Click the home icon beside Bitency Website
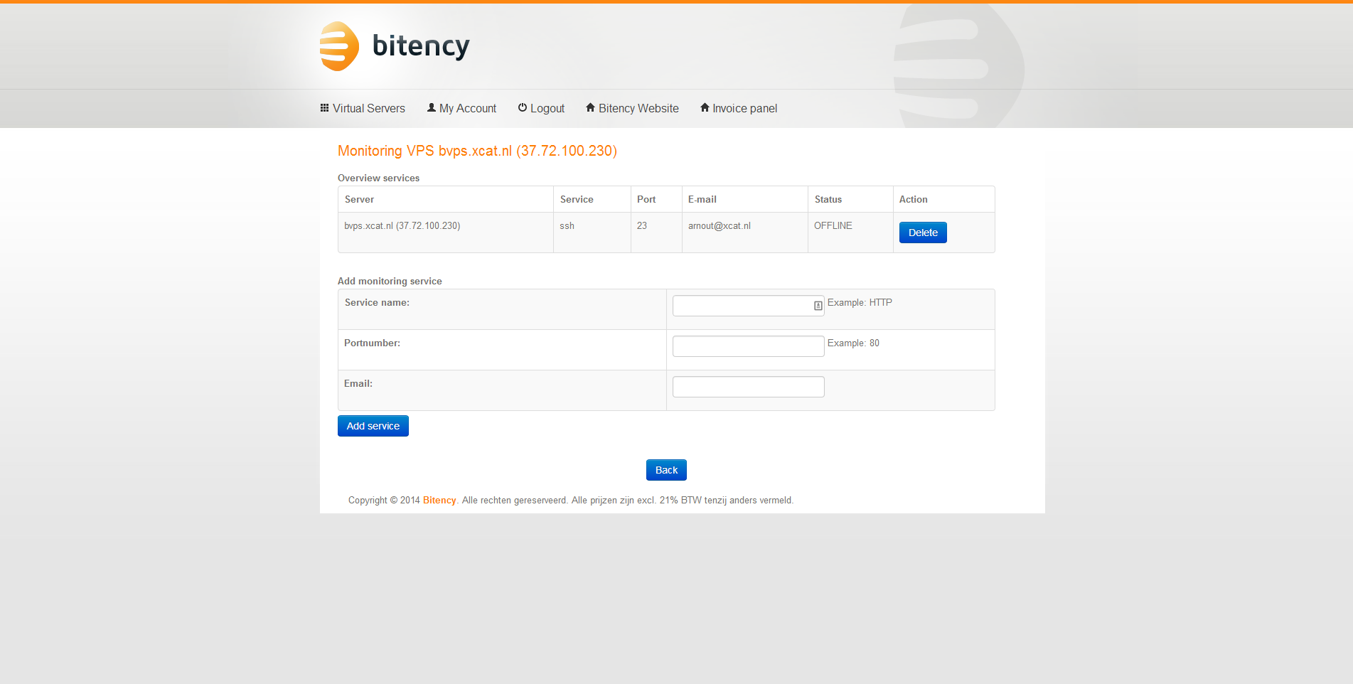 (590, 108)
